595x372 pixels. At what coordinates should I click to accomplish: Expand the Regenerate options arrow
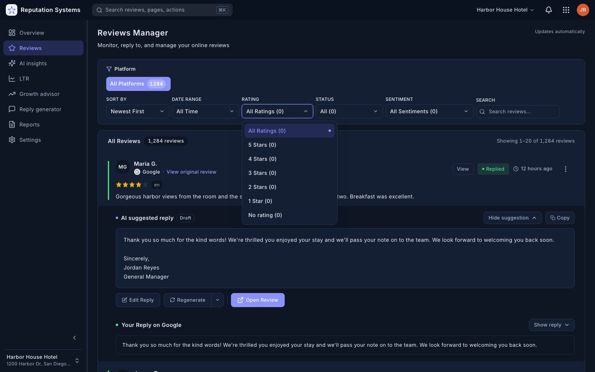click(x=217, y=300)
